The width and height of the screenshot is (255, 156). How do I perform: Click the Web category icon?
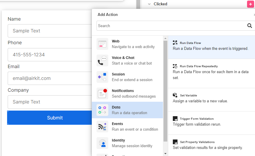click(x=102, y=44)
